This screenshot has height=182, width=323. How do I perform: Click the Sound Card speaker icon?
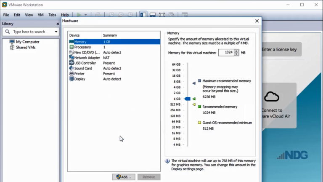point(71,68)
